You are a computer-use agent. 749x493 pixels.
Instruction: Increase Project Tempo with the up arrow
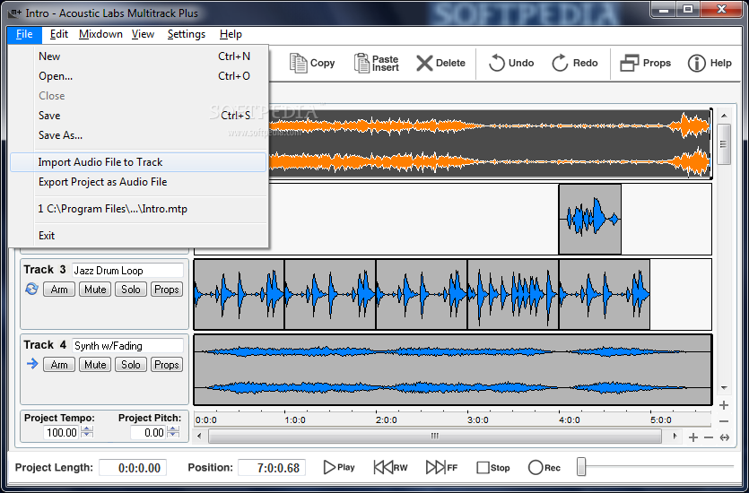point(87,429)
